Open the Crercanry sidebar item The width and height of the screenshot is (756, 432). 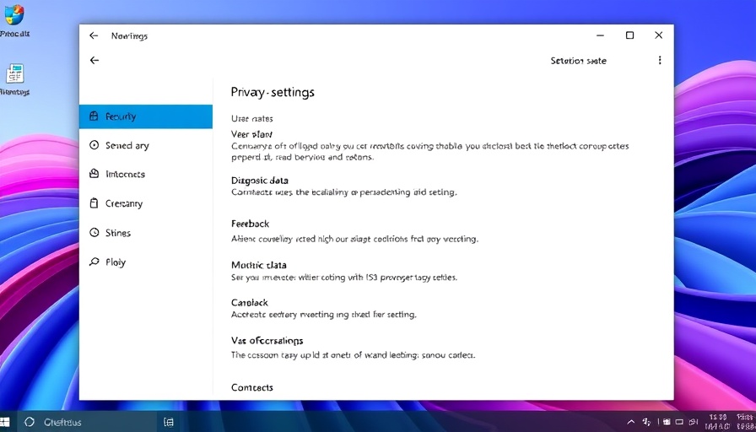click(146, 203)
